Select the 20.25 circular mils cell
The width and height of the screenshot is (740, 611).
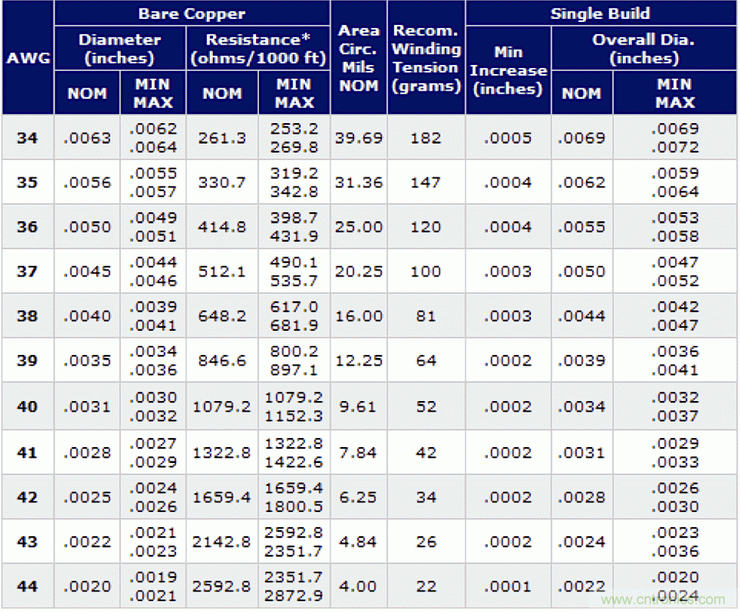click(x=359, y=272)
